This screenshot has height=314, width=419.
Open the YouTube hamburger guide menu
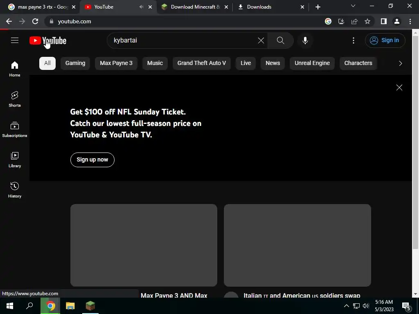coord(15,40)
